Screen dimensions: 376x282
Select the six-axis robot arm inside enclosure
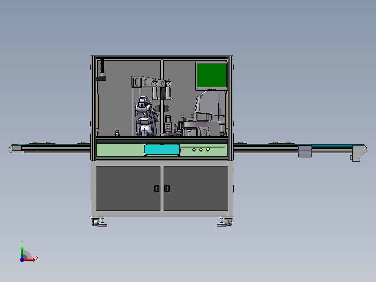click(x=146, y=116)
